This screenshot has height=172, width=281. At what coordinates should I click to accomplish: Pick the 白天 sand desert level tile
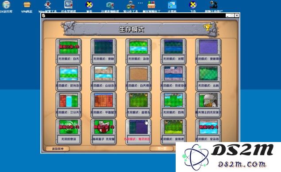coord(139,78)
